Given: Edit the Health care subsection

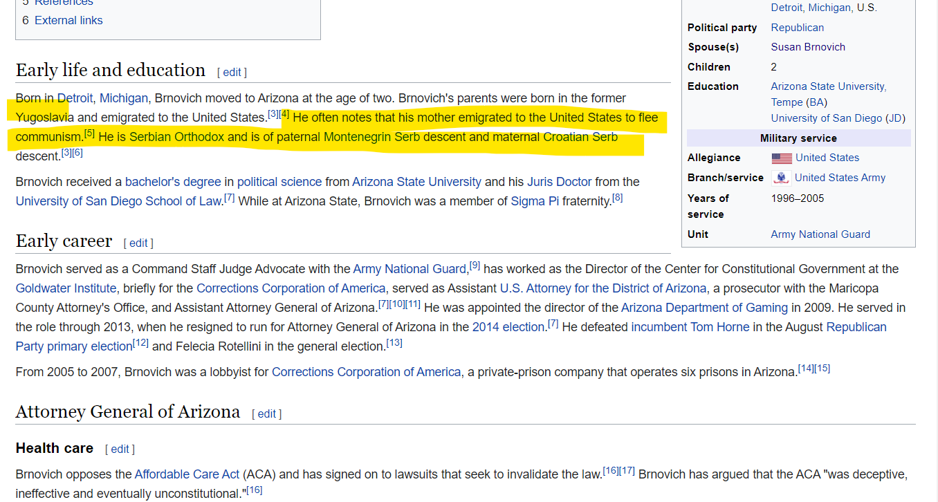Looking at the screenshot, I should click(120, 449).
